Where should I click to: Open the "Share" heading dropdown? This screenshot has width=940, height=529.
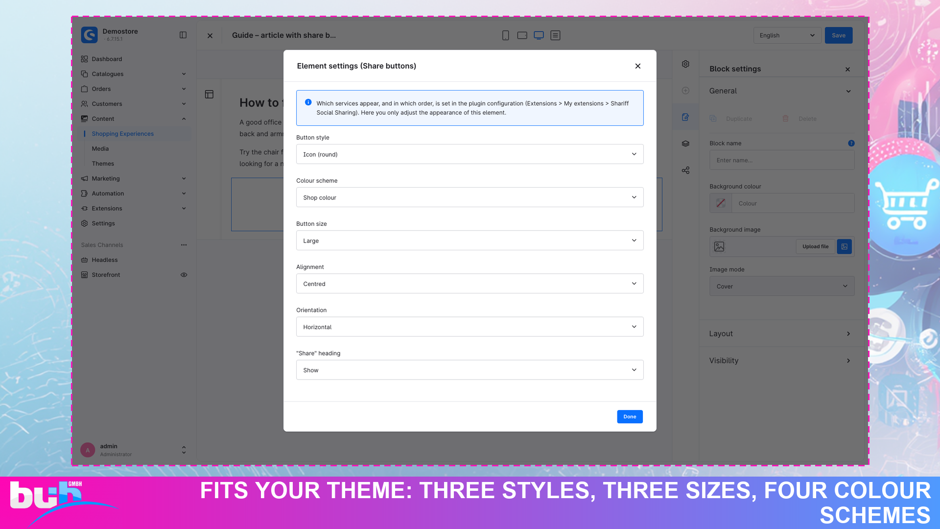pyautogui.click(x=470, y=370)
